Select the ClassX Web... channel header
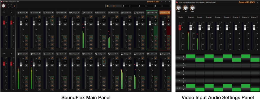Image resolution: width=260 pixels, height=100 pixels. (87, 54)
